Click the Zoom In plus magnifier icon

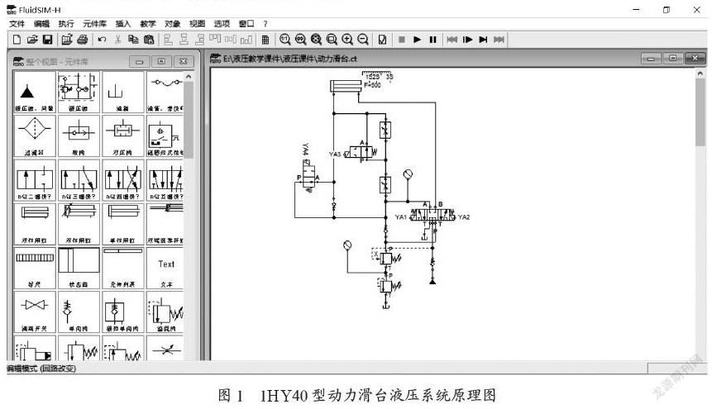(x=347, y=40)
